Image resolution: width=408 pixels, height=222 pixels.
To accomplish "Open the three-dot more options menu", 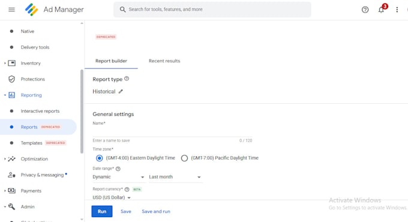I will [x=397, y=10].
